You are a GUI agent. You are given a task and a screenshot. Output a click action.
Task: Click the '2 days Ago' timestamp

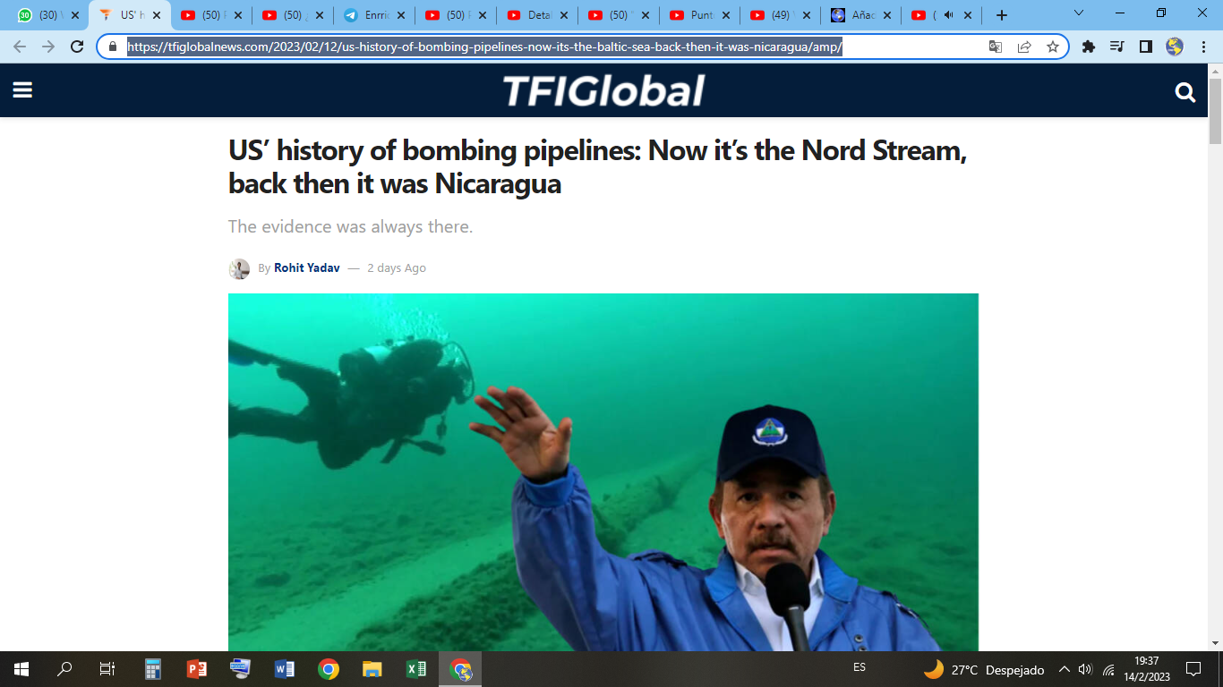tap(397, 268)
